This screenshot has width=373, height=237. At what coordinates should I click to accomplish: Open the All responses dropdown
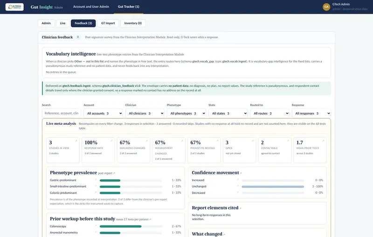pyautogui.click(x=311, y=113)
